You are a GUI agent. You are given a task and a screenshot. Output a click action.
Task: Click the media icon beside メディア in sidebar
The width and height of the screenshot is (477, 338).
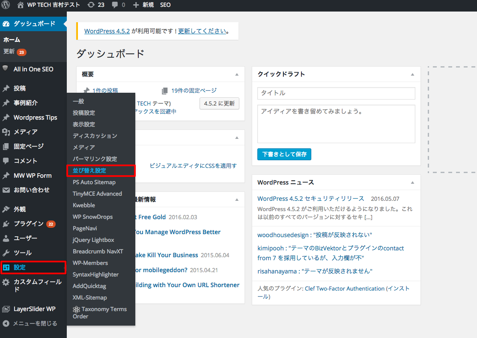pyautogui.click(x=6, y=132)
